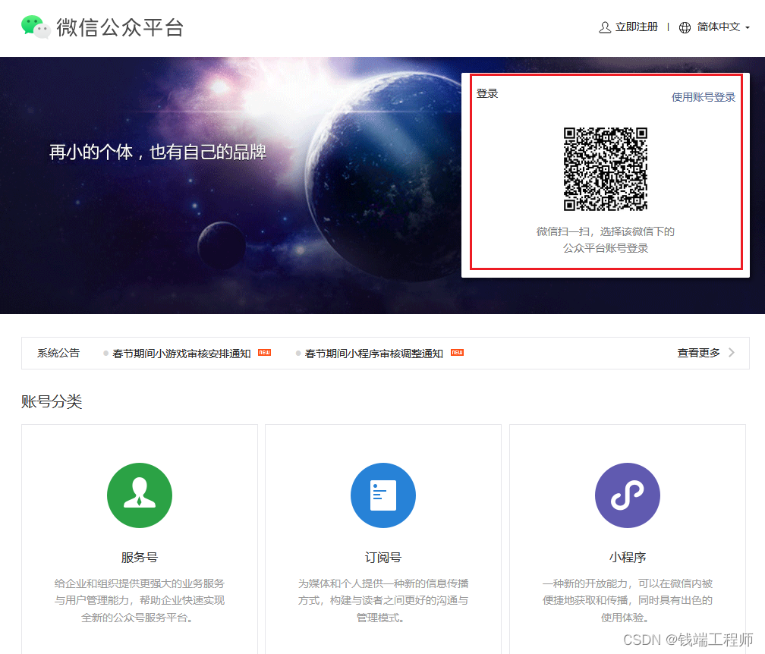Click the 登录 heading in login box
765x654 pixels.
pos(487,93)
